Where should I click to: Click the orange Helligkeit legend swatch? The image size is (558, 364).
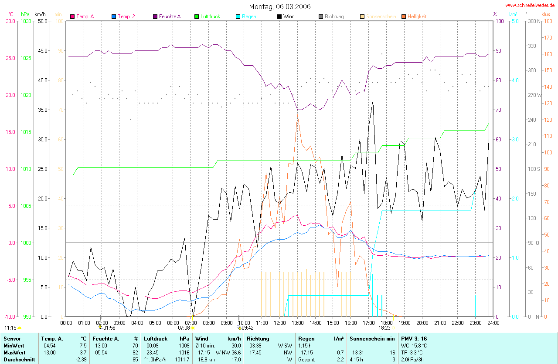click(x=404, y=17)
